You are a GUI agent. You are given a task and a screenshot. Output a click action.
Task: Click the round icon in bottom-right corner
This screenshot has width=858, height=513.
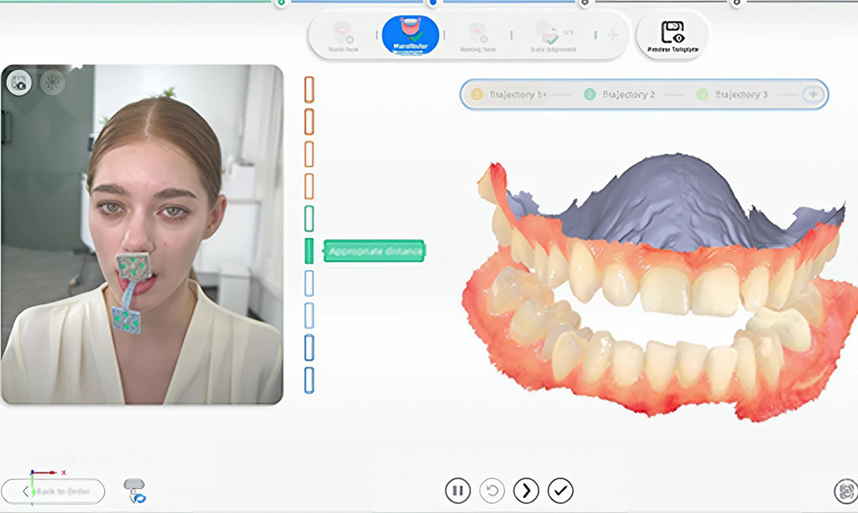[845, 491]
